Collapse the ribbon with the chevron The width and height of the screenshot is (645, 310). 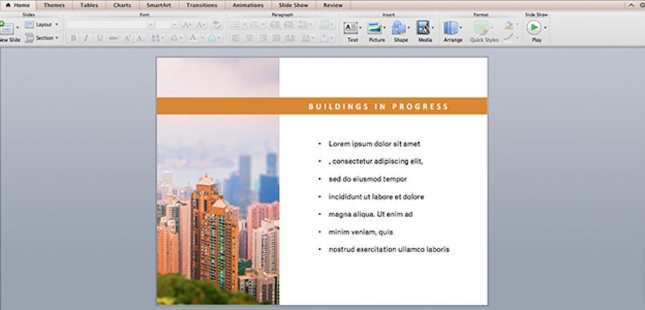[631, 6]
